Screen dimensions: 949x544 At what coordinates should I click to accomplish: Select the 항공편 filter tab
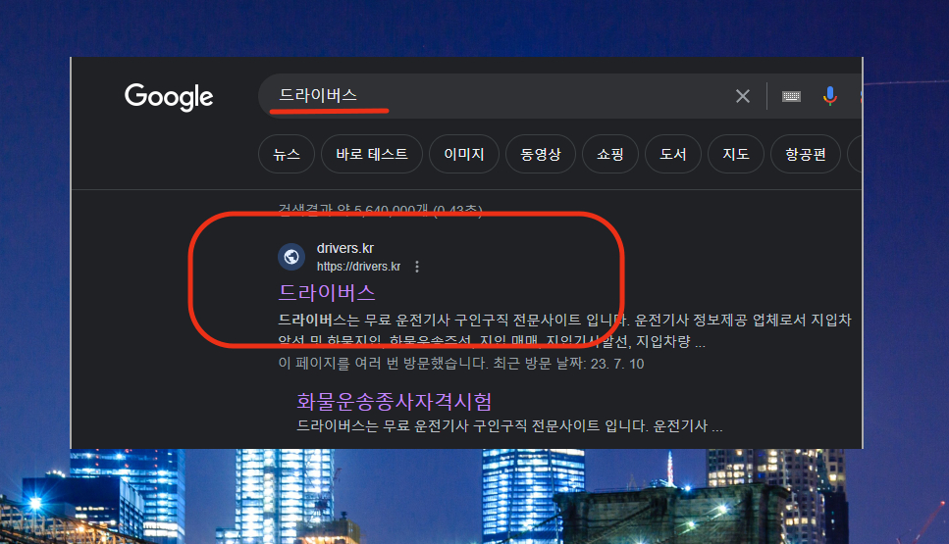[806, 154]
